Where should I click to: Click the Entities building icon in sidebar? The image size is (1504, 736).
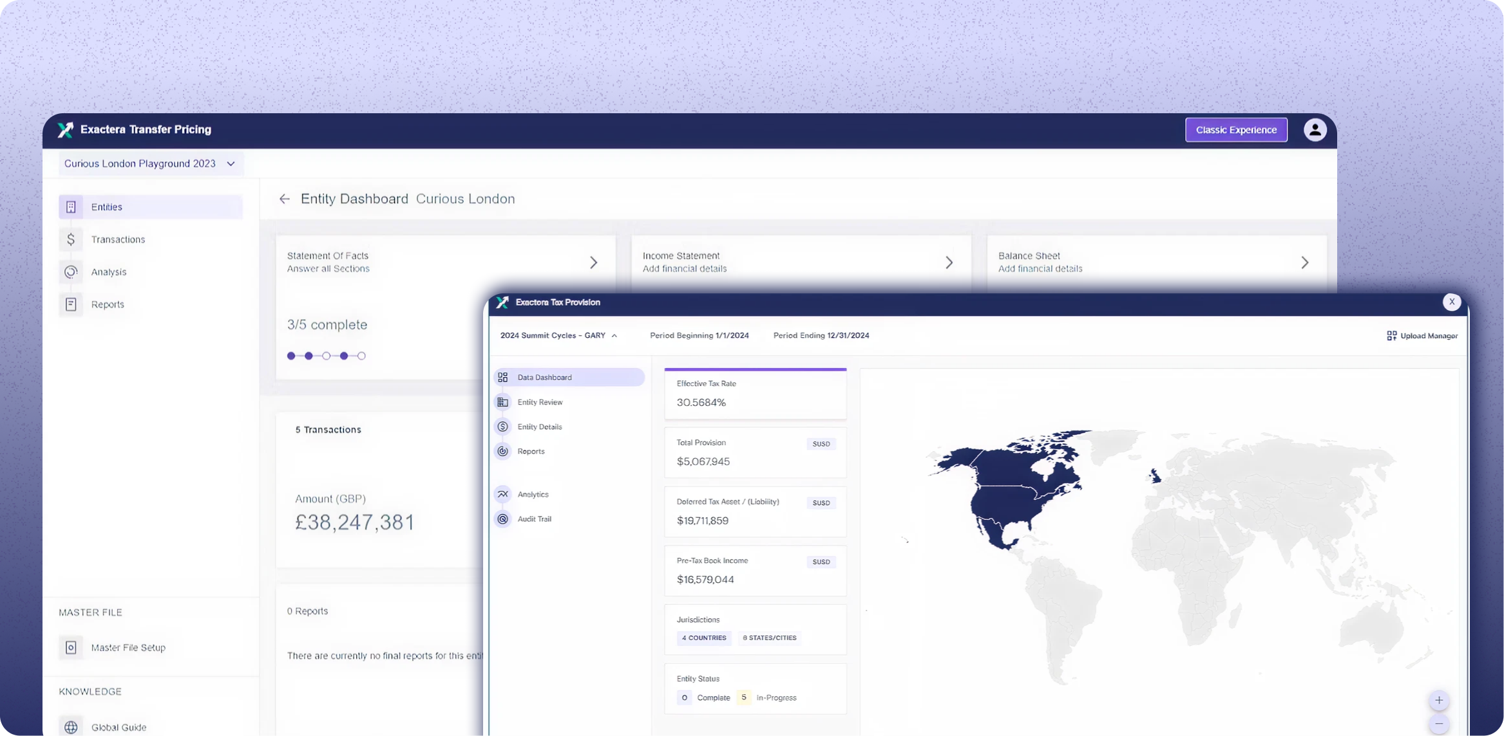coord(71,207)
